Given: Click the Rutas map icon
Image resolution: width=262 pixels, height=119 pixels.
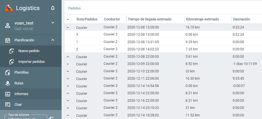Looking at the screenshot, I should (7, 83).
